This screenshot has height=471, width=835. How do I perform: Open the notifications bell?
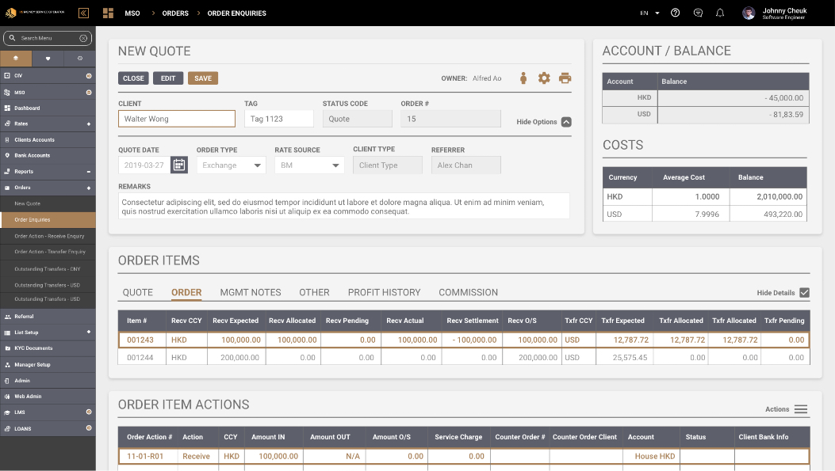pos(720,13)
